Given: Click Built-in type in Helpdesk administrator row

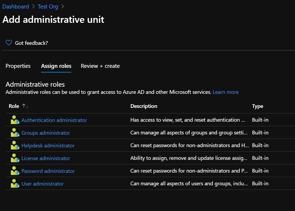Looking at the screenshot, I should (x=260, y=146).
